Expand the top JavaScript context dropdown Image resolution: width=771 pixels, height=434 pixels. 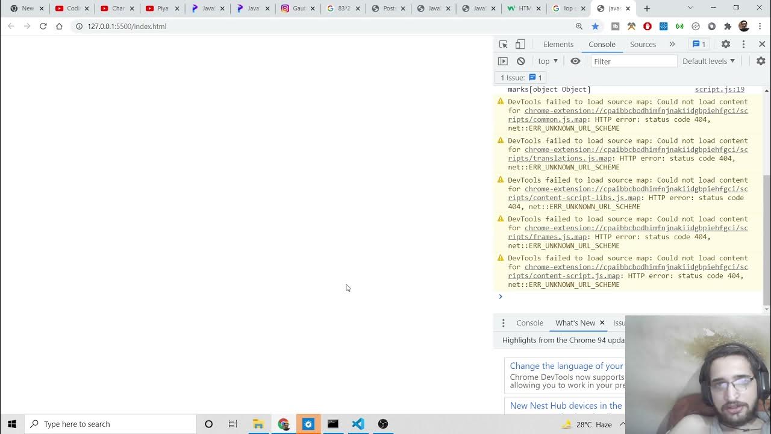click(x=548, y=61)
